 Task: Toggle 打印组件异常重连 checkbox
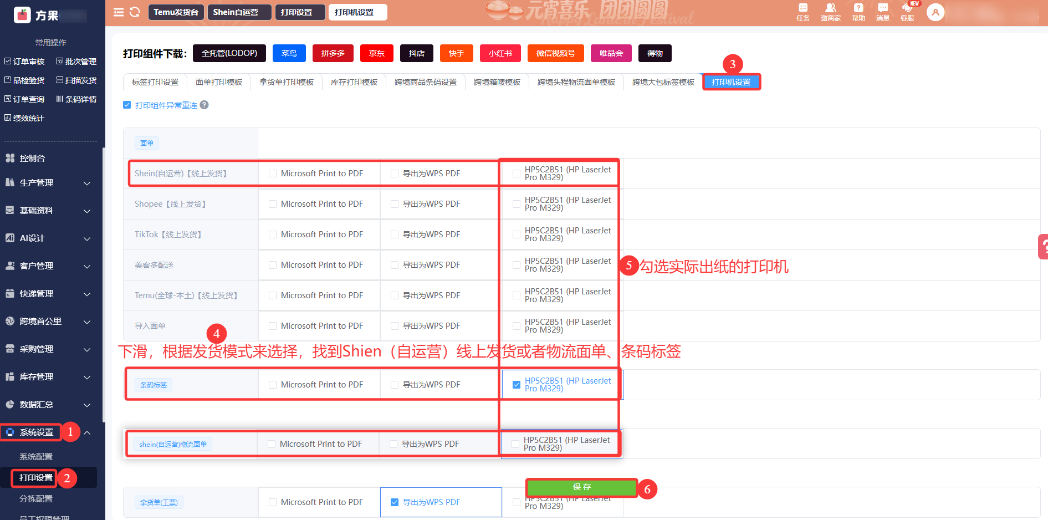tap(127, 105)
